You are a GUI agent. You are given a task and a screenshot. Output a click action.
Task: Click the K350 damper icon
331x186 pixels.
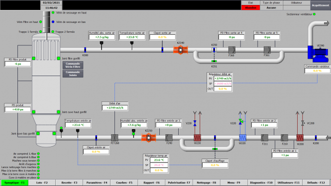[214, 50]
